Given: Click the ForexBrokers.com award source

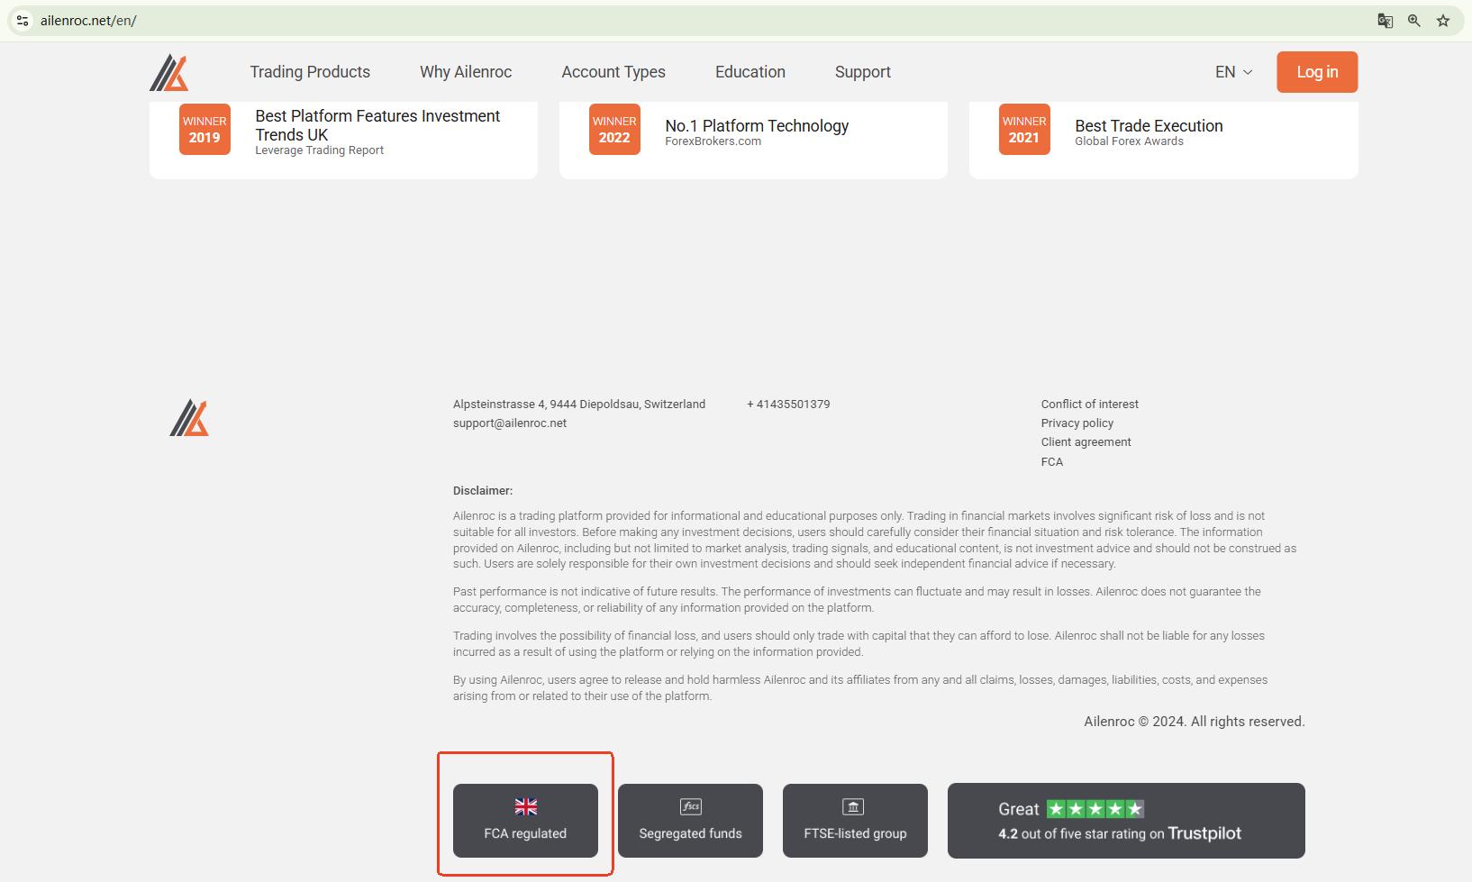Looking at the screenshot, I should click(x=713, y=141).
